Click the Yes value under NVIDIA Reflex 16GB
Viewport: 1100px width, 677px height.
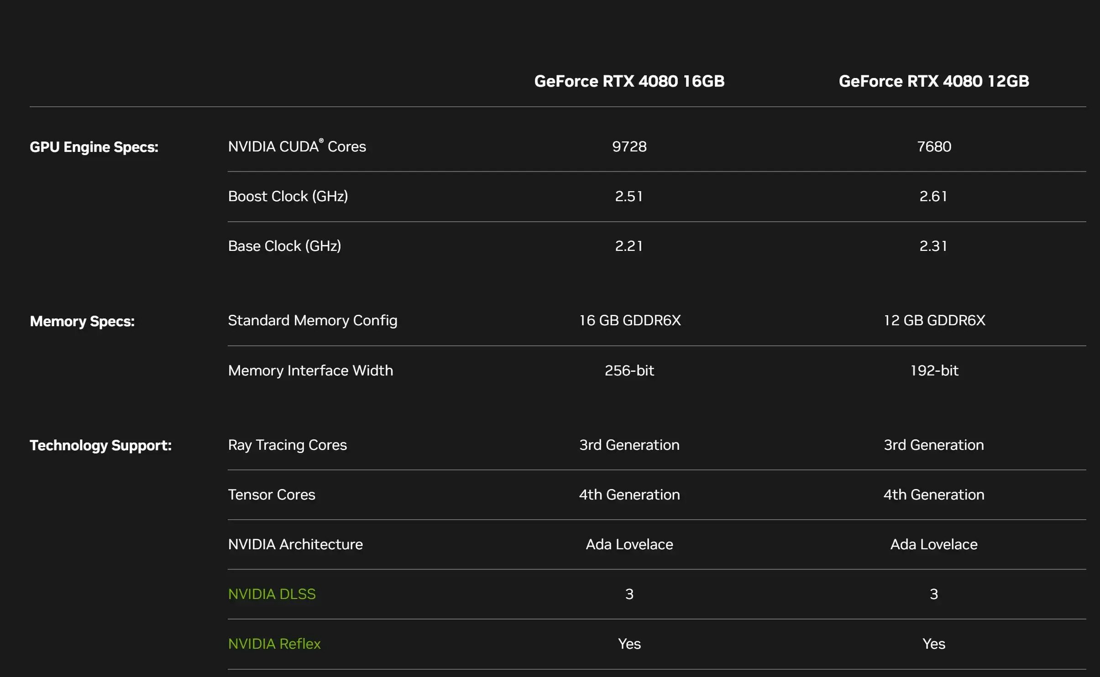coord(629,644)
